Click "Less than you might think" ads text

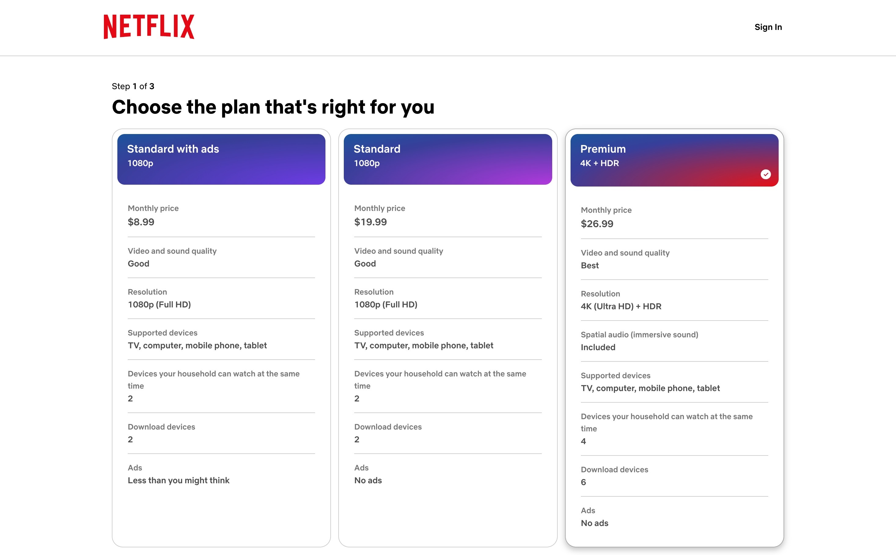point(178,481)
